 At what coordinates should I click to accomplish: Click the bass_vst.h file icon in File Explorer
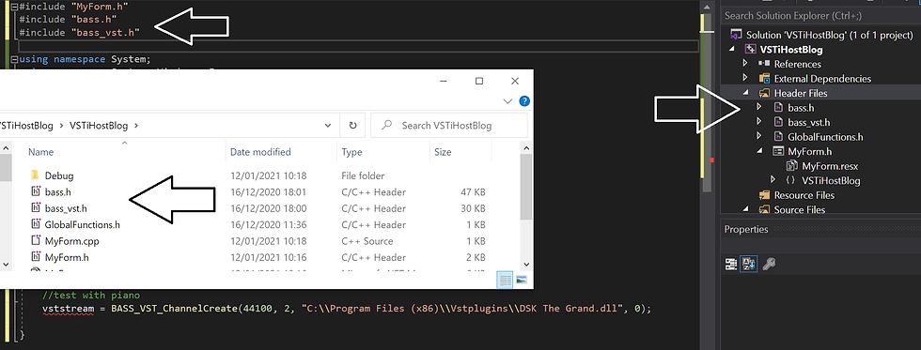tap(35, 208)
